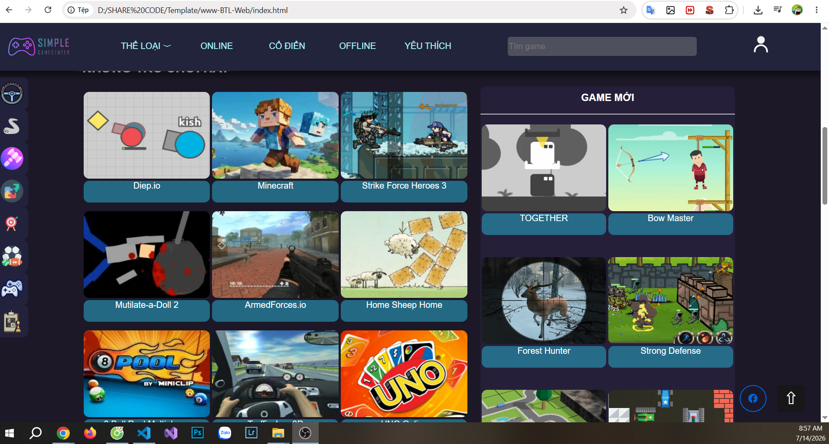The height and width of the screenshot is (444, 829).
Task: Click the Mutilate-a-Doll 2 label
Action: (x=147, y=310)
